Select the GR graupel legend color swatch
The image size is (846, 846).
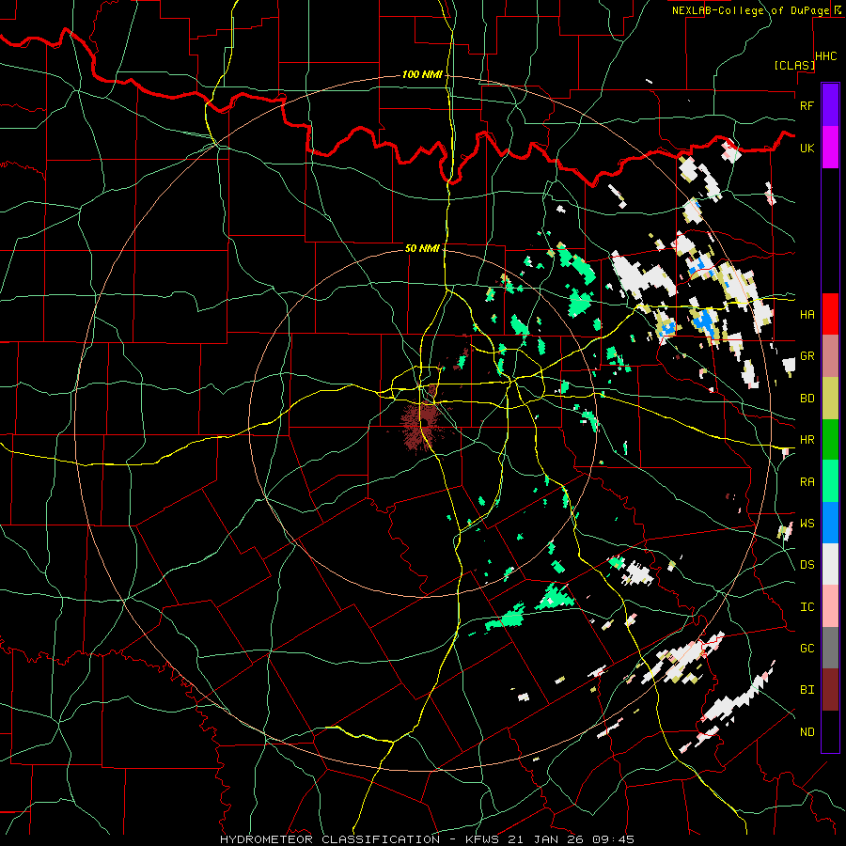tap(830, 356)
